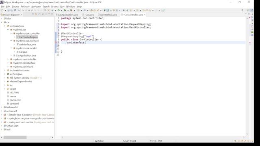
Task: Click the Save All toolbar icon
Action: (x=12, y=10)
